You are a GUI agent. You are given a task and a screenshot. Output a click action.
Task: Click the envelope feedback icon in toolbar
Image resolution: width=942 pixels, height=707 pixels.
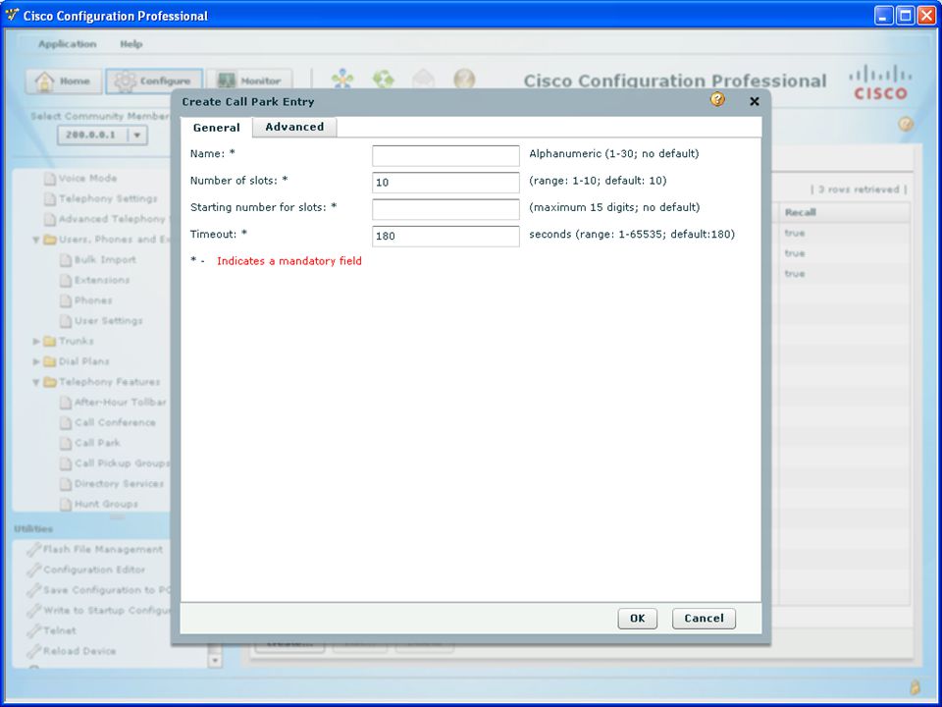coord(424,80)
